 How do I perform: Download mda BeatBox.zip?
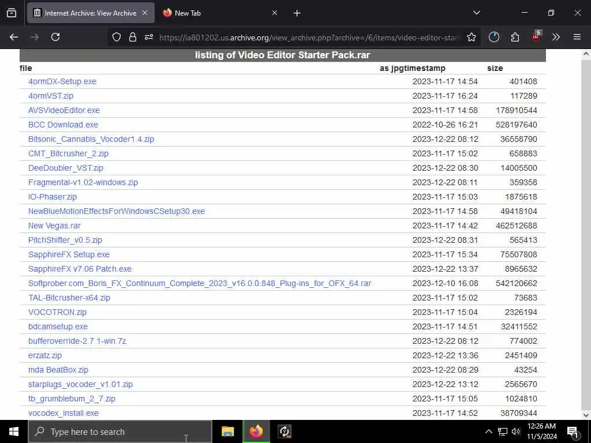(x=58, y=370)
